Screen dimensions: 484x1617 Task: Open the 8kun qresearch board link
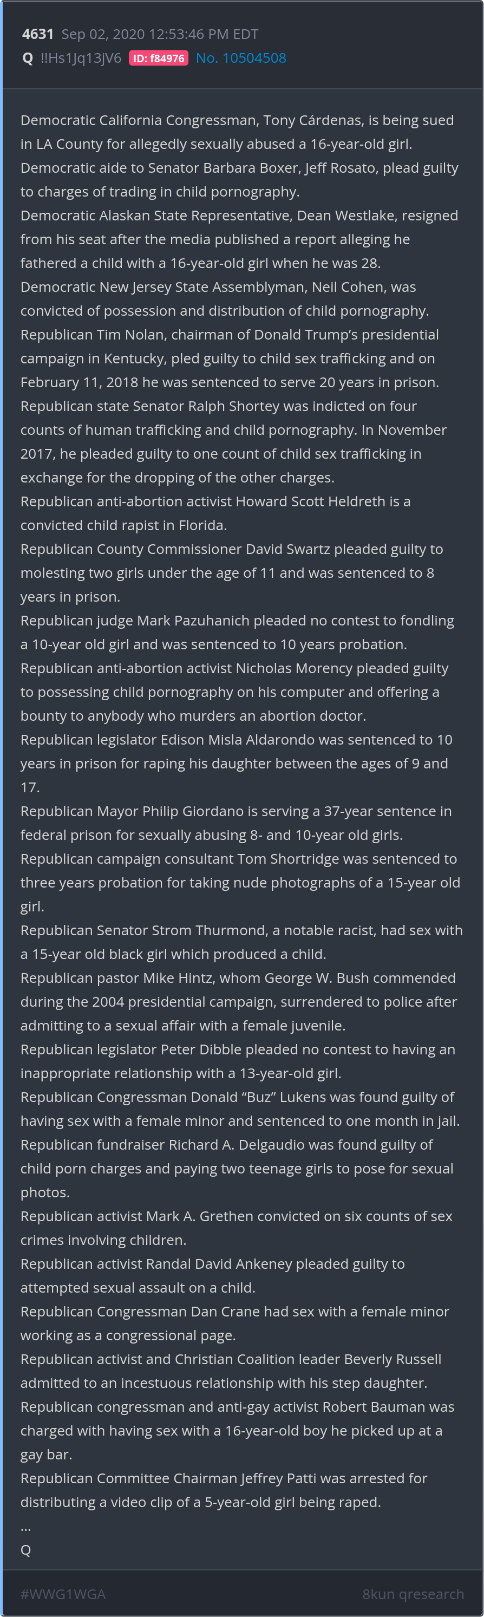(413, 1594)
